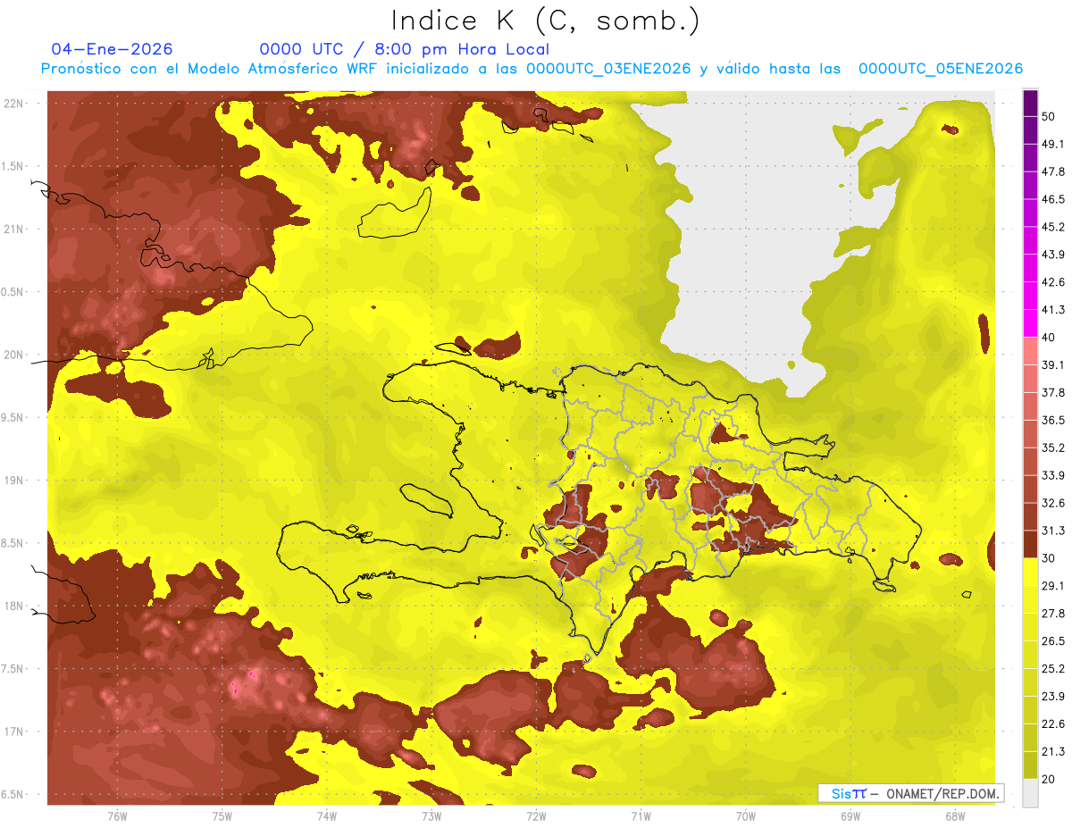Click the '17N' latitude label
The height and width of the screenshot is (828, 1072).
pos(14,732)
